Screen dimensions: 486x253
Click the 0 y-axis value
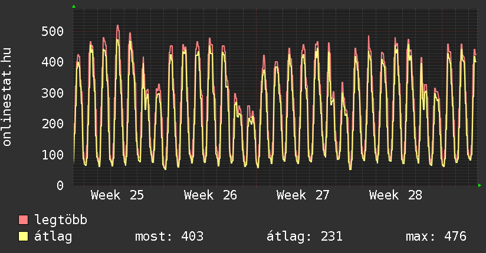click(60, 185)
